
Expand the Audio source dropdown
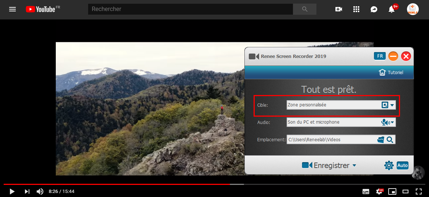[x=392, y=122]
